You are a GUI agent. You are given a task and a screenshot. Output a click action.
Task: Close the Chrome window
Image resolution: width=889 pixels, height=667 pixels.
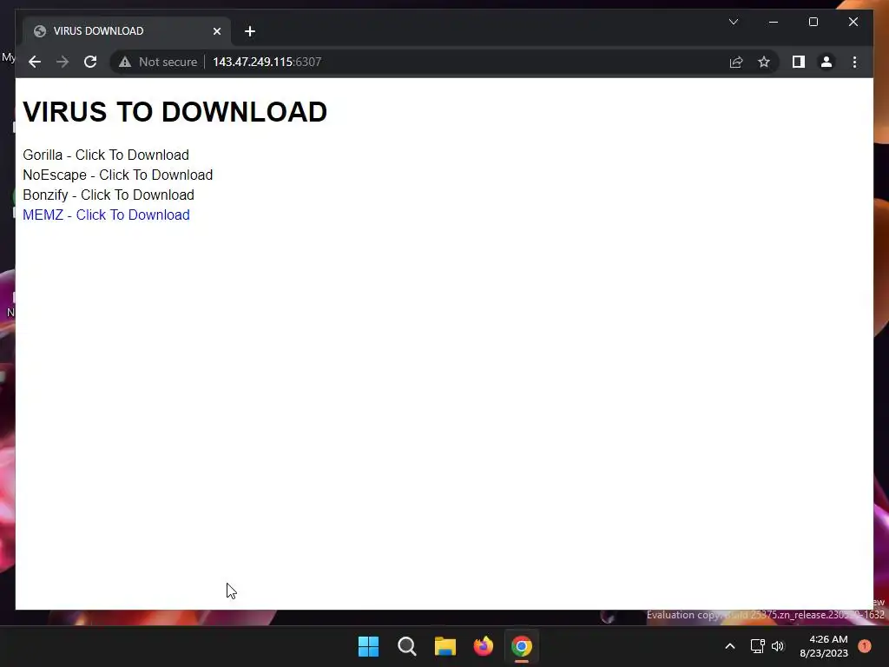point(853,22)
